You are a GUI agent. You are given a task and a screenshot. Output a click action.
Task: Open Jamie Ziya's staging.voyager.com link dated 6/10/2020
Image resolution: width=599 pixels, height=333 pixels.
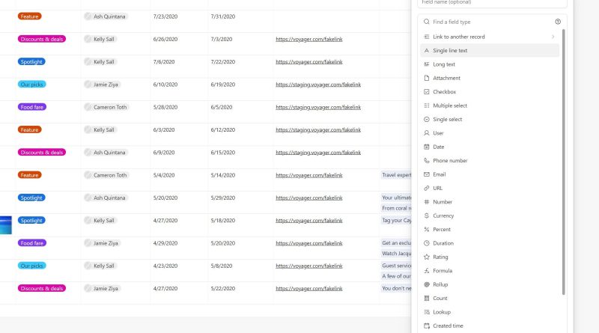pos(318,85)
